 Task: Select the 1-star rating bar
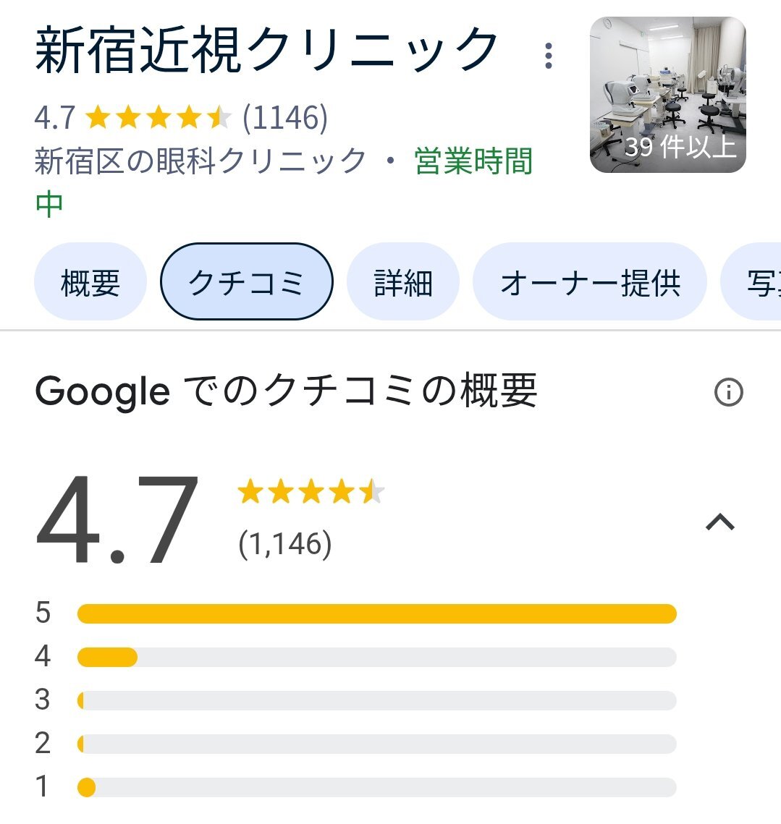376,788
